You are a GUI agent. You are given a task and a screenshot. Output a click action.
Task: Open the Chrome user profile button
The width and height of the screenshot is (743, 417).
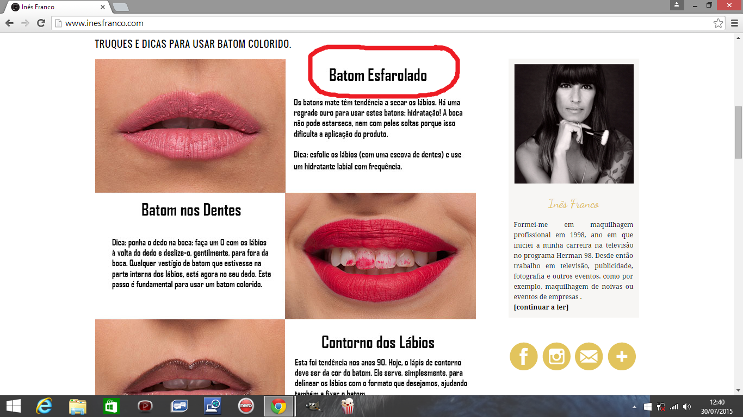(677, 5)
